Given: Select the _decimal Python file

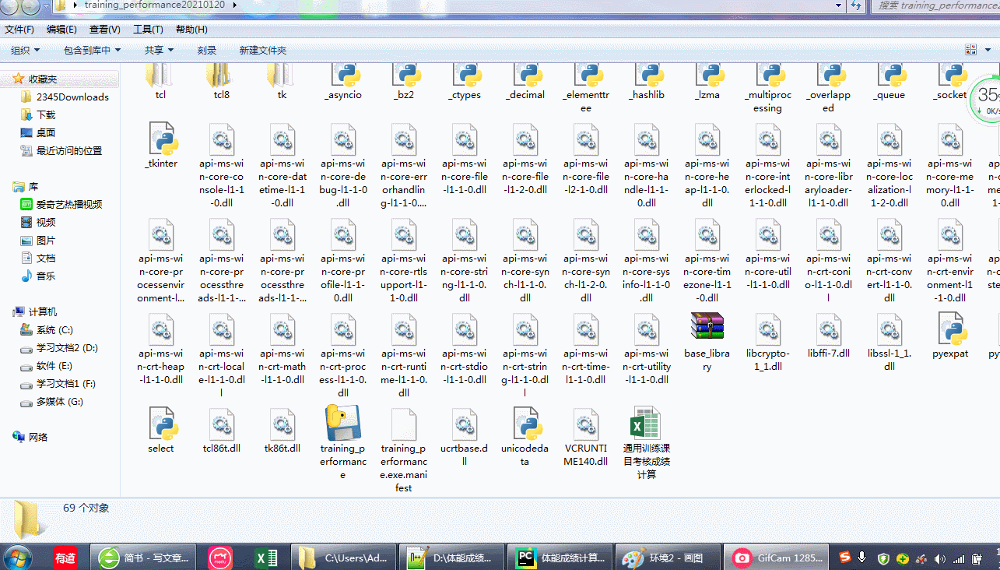Looking at the screenshot, I should click(525, 80).
